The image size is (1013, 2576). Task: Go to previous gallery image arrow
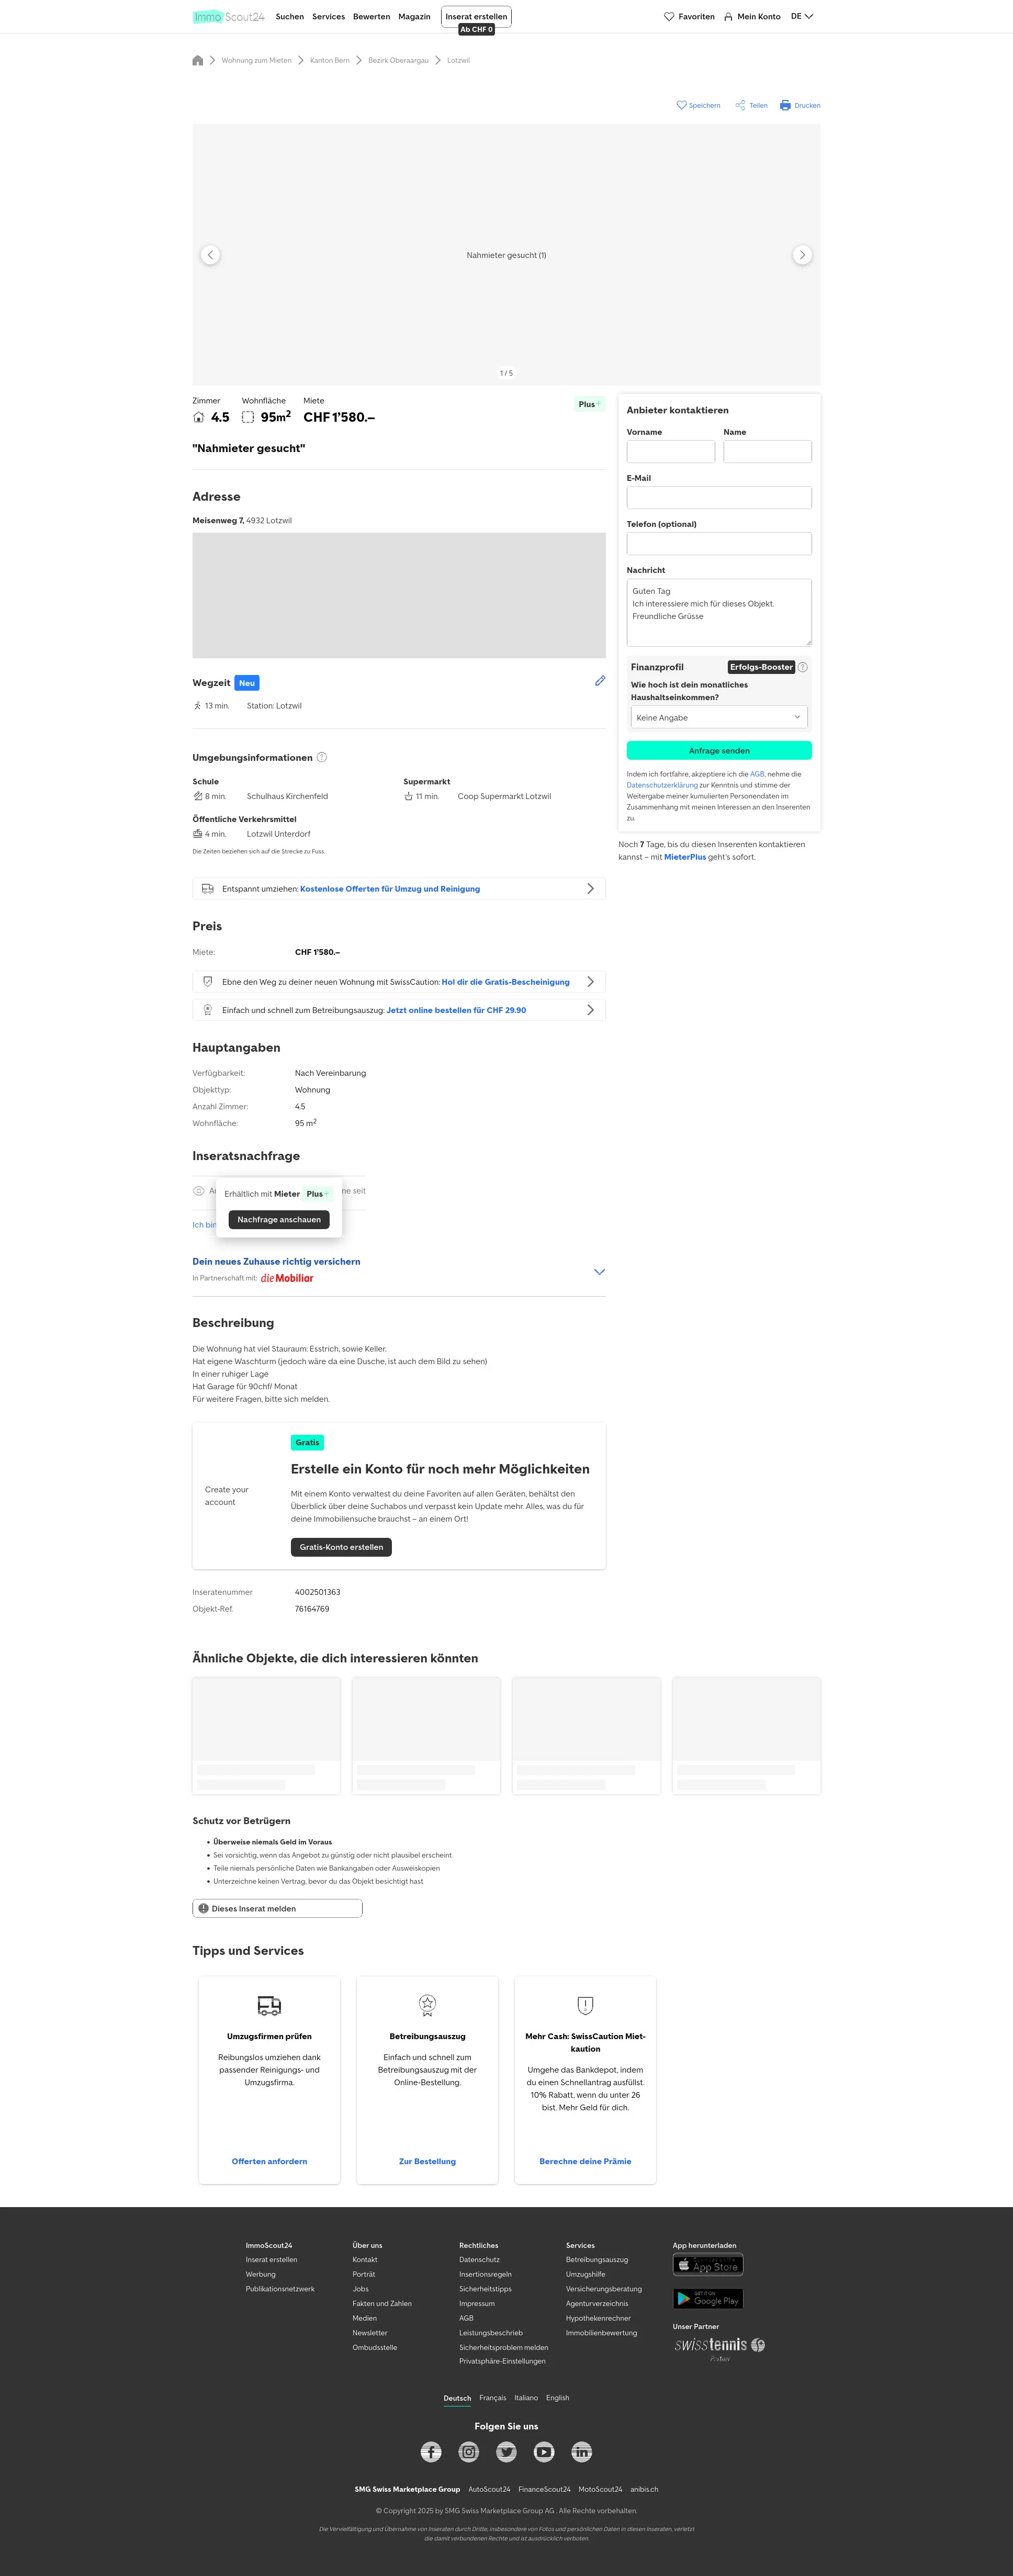click(210, 255)
